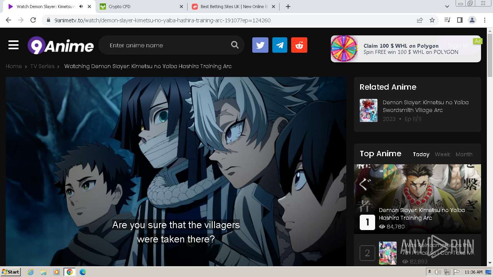Screen dimensions: 493x277
Task: Expand the tab search dropdown arrow
Action: (x=447, y=7)
